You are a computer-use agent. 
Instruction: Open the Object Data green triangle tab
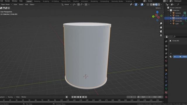(x=166, y=89)
